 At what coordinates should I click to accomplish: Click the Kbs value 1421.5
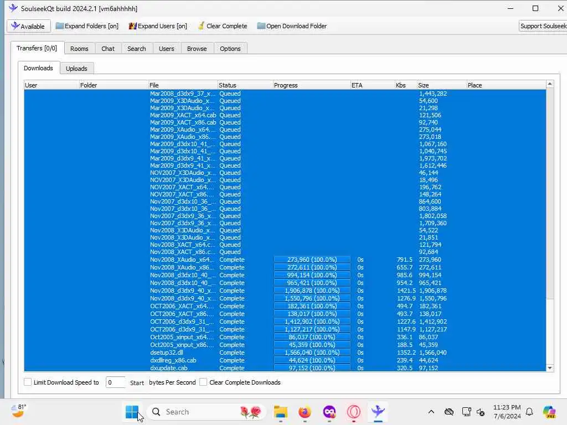[406, 291]
